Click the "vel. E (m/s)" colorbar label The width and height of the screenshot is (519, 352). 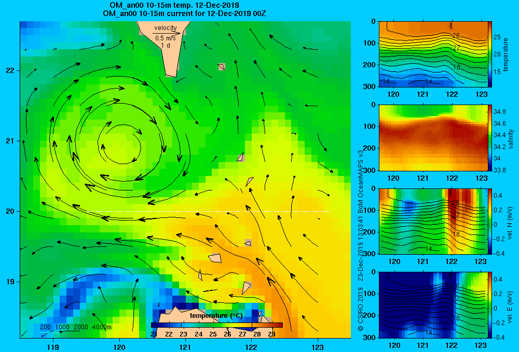click(x=510, y=307)
